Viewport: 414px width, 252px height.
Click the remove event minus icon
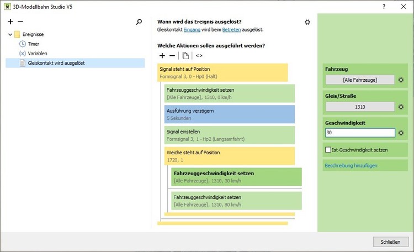pos(20,22)
